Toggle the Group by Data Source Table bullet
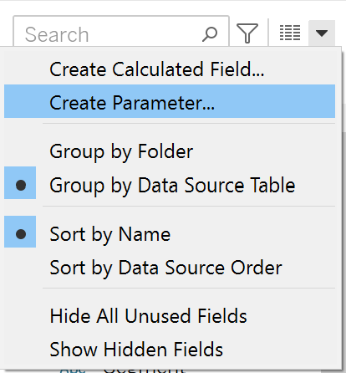Viewport: 346px width, 373px height. tap(20, 183)
